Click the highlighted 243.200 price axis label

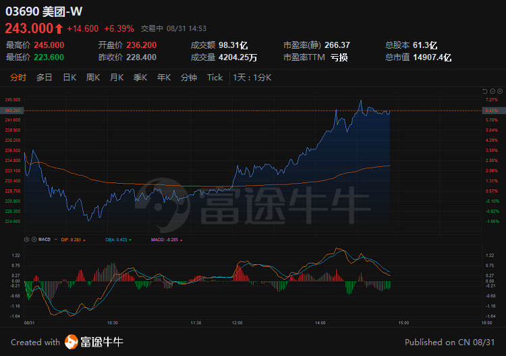(12, 111)
